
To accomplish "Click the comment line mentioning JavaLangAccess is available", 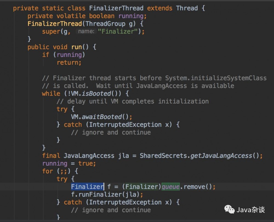I will click(138, 86).
